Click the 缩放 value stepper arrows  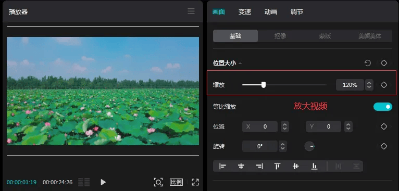369,85
